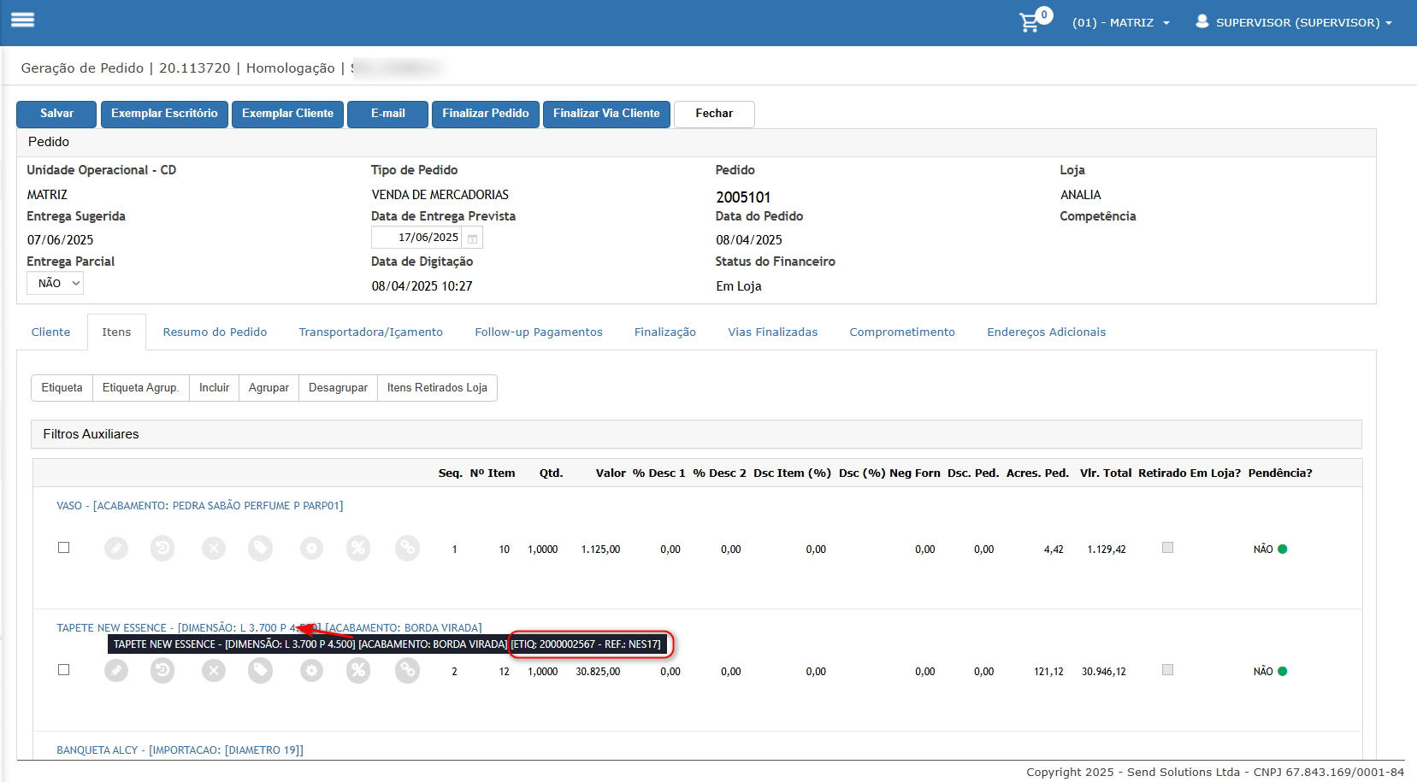Check the VASO item selection checkbox

(x=63, y=548)
